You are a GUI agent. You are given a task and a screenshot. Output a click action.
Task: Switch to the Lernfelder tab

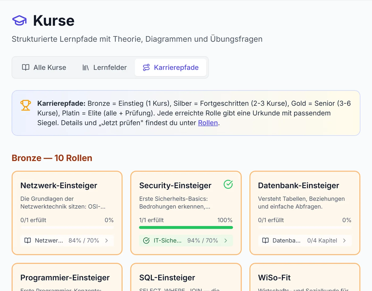[x=104, y=68]
